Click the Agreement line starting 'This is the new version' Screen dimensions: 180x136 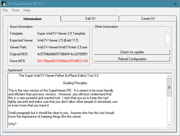tap(61, 90)
